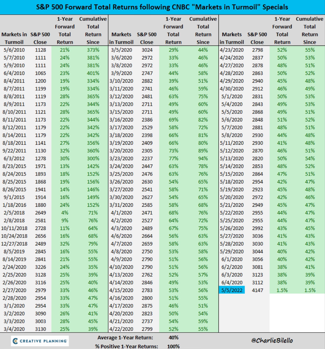This screenshot has width=325, height=349.
Task: Click the 4/23/2020 date cell
Action: (x=232, y=50)
